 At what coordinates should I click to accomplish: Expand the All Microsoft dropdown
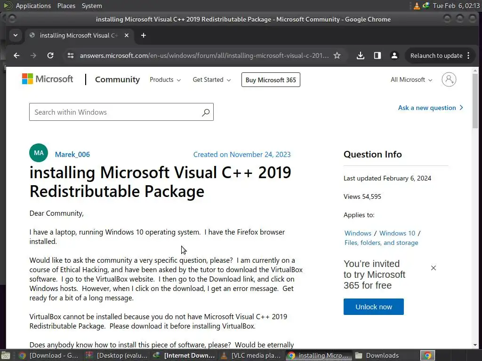(411, 80)
